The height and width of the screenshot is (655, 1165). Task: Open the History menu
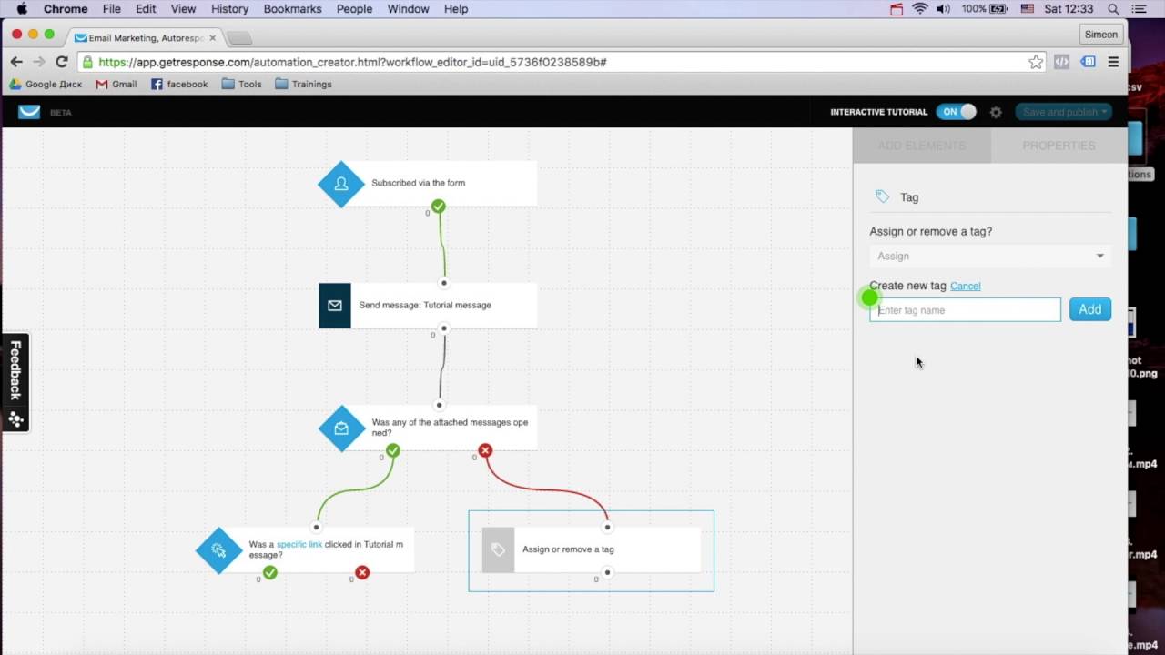(229, 9)
